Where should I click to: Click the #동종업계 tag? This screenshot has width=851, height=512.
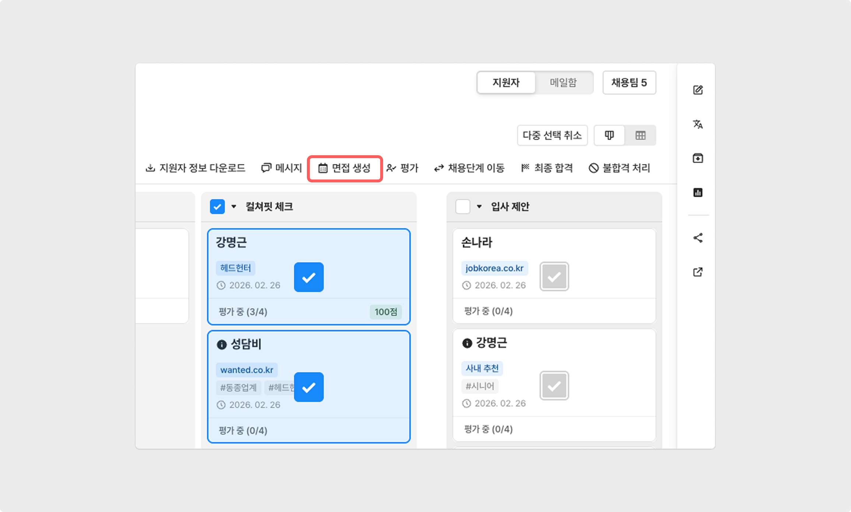(x=238, y=387)
